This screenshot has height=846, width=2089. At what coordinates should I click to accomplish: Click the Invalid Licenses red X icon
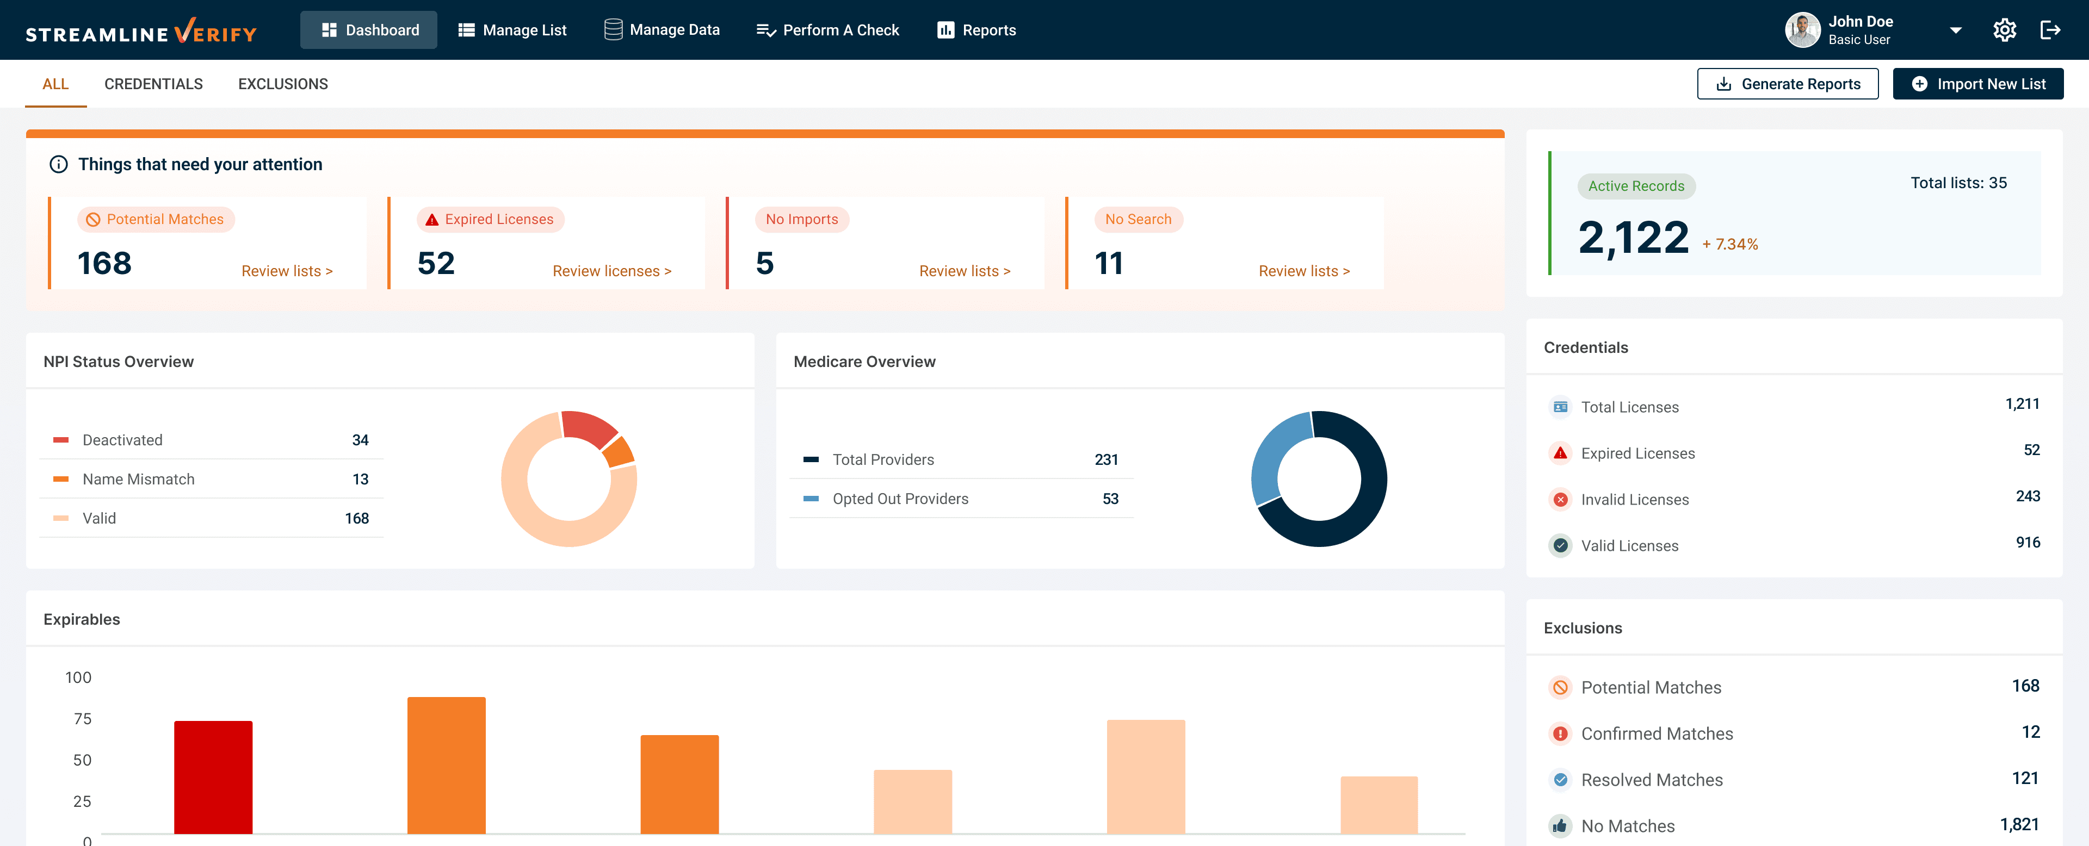click(x=1560, y=499)
